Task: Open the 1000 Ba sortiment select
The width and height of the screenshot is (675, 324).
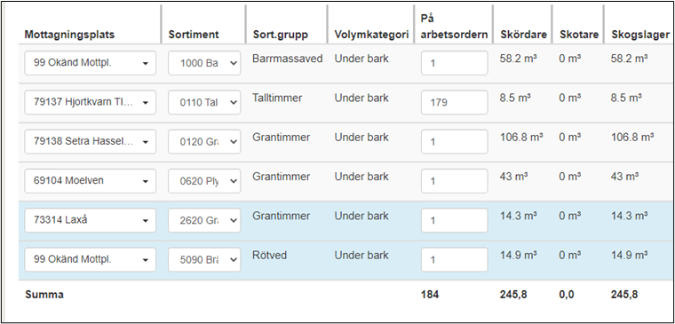Action: (x=204, y=63)
